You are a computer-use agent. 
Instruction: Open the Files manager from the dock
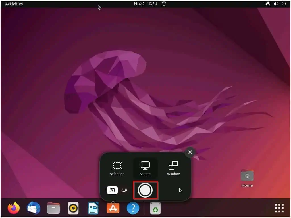point(53,208)
